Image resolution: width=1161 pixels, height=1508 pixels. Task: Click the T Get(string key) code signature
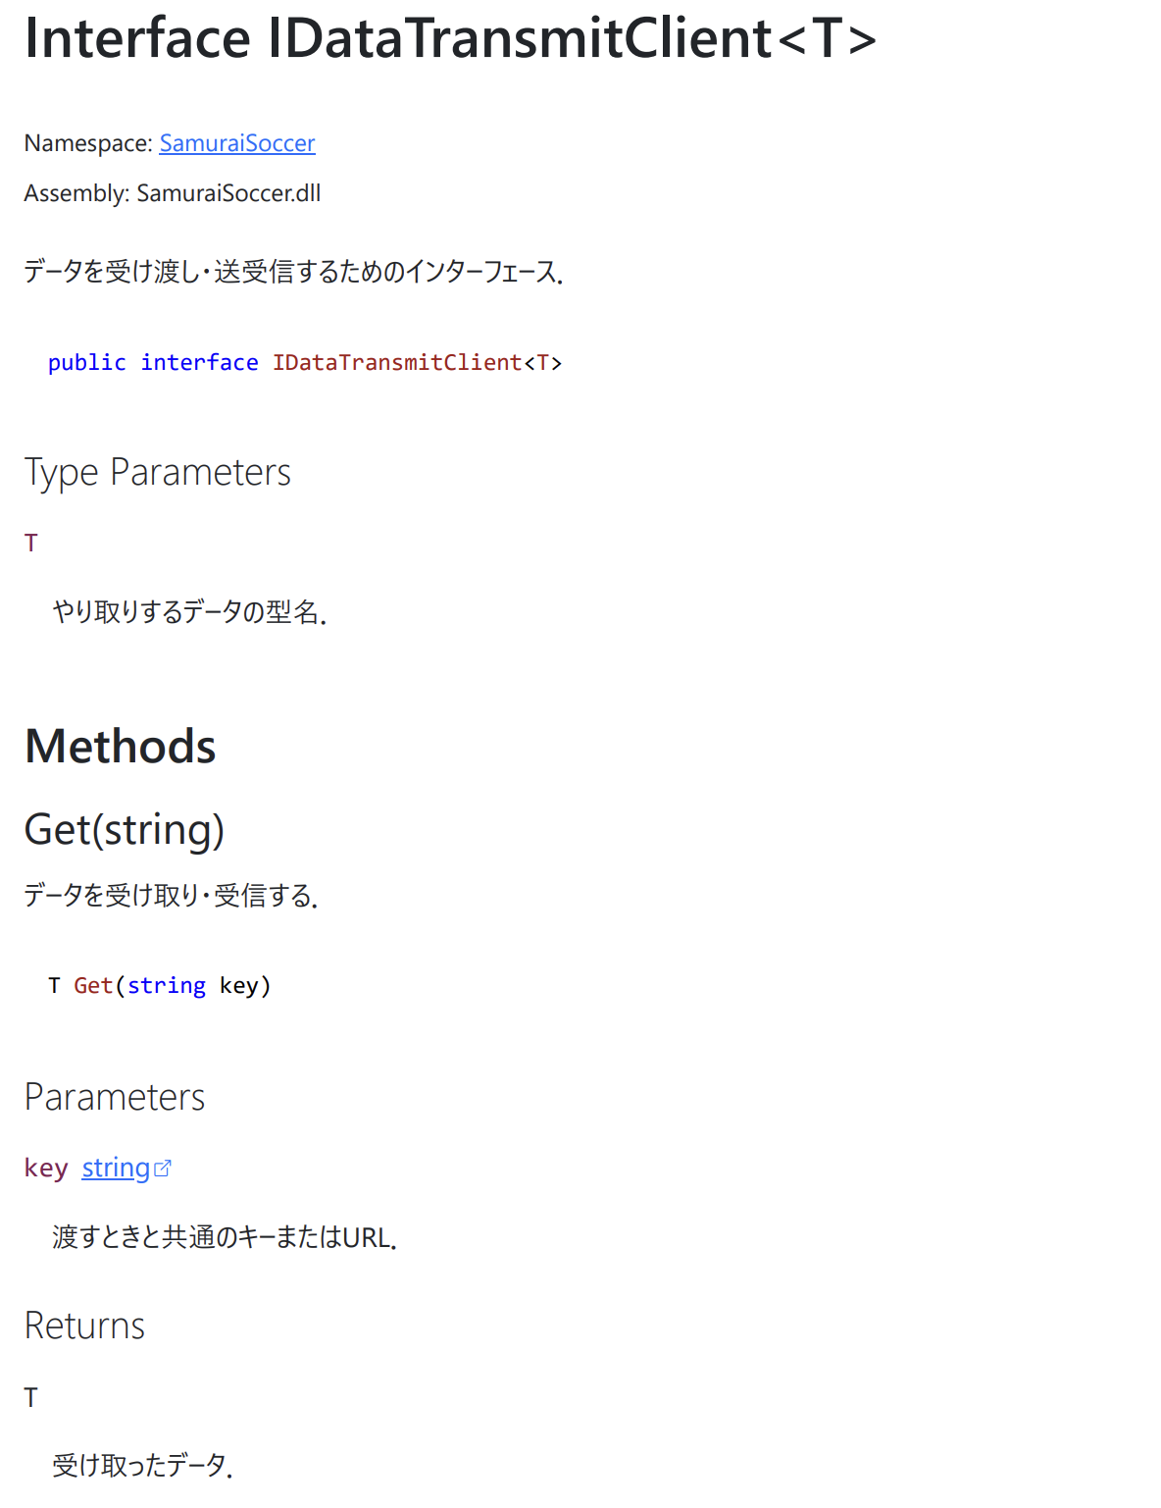159,985
